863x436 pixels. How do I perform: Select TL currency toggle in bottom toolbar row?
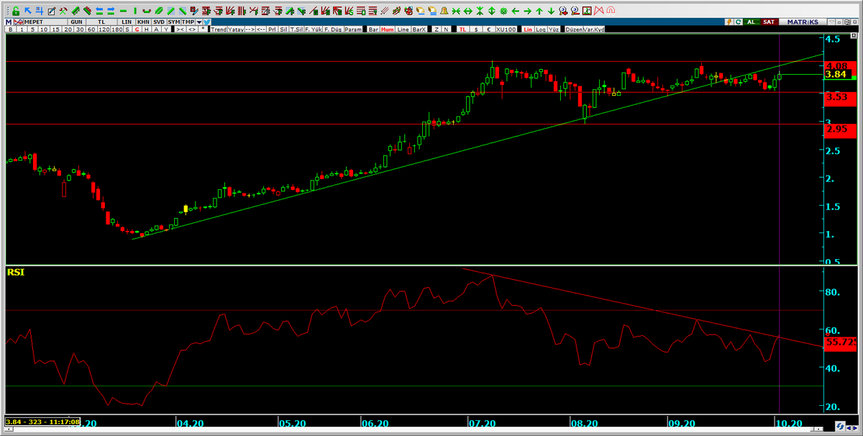(x=462, y=29)
